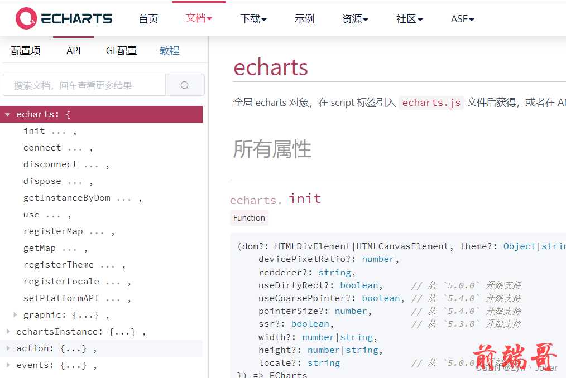Open the 文档 dropdown menu
The image size is (566, 378).
(199, 18)
